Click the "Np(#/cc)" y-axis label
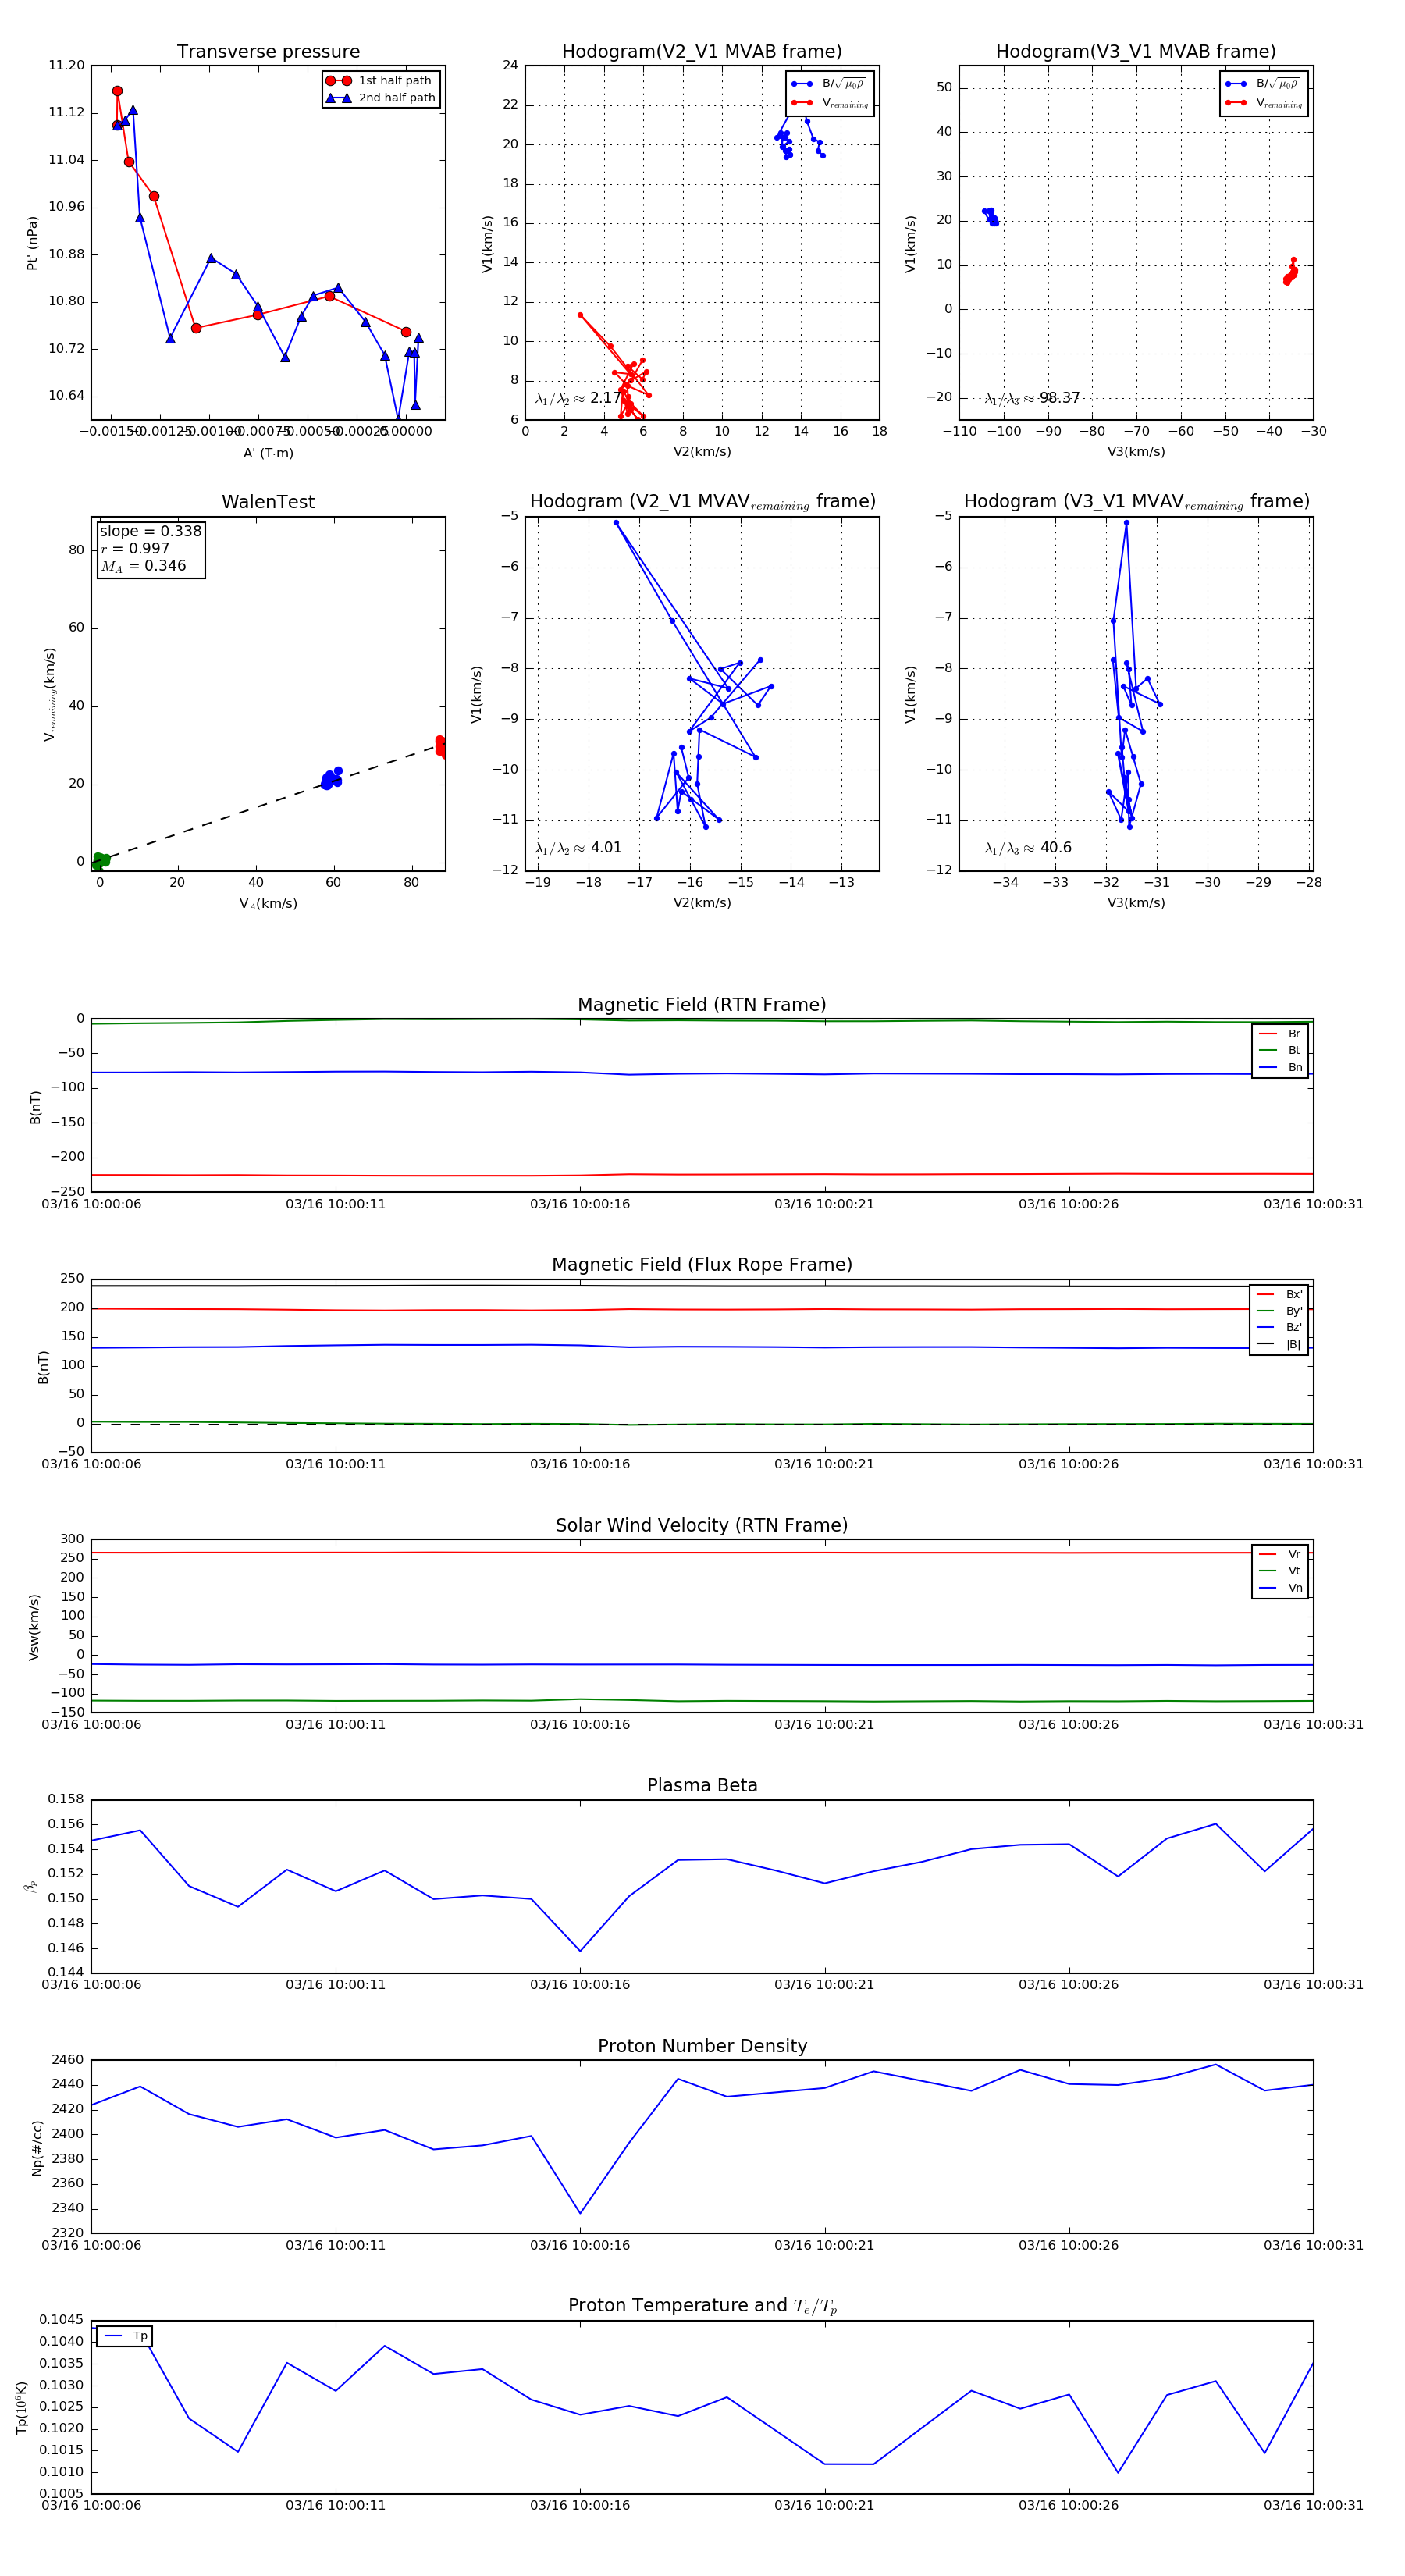The height and width of the screenshot is (2576, 1405). tap(37, 2148)
